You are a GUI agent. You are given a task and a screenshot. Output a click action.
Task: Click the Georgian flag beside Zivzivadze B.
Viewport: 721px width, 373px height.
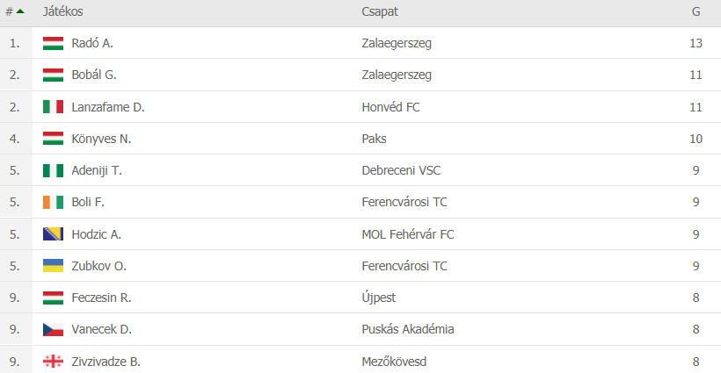[53, 362]
